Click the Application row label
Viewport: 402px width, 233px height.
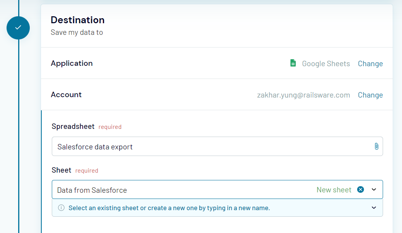(72, 63)
